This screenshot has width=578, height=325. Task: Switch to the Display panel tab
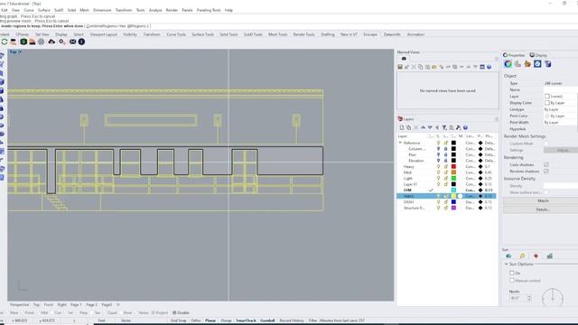point(538,55)
